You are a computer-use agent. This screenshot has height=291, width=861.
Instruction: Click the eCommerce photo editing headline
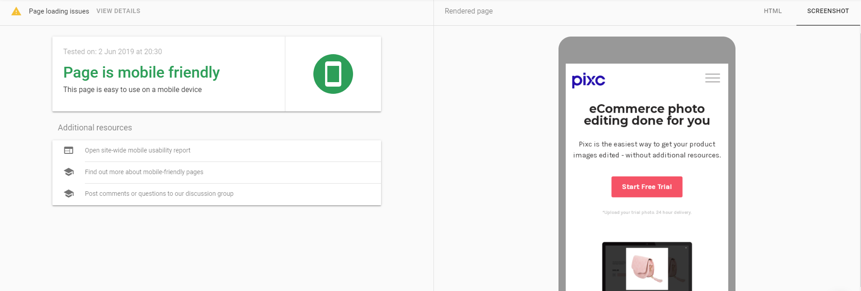click(x=647, y=115)
